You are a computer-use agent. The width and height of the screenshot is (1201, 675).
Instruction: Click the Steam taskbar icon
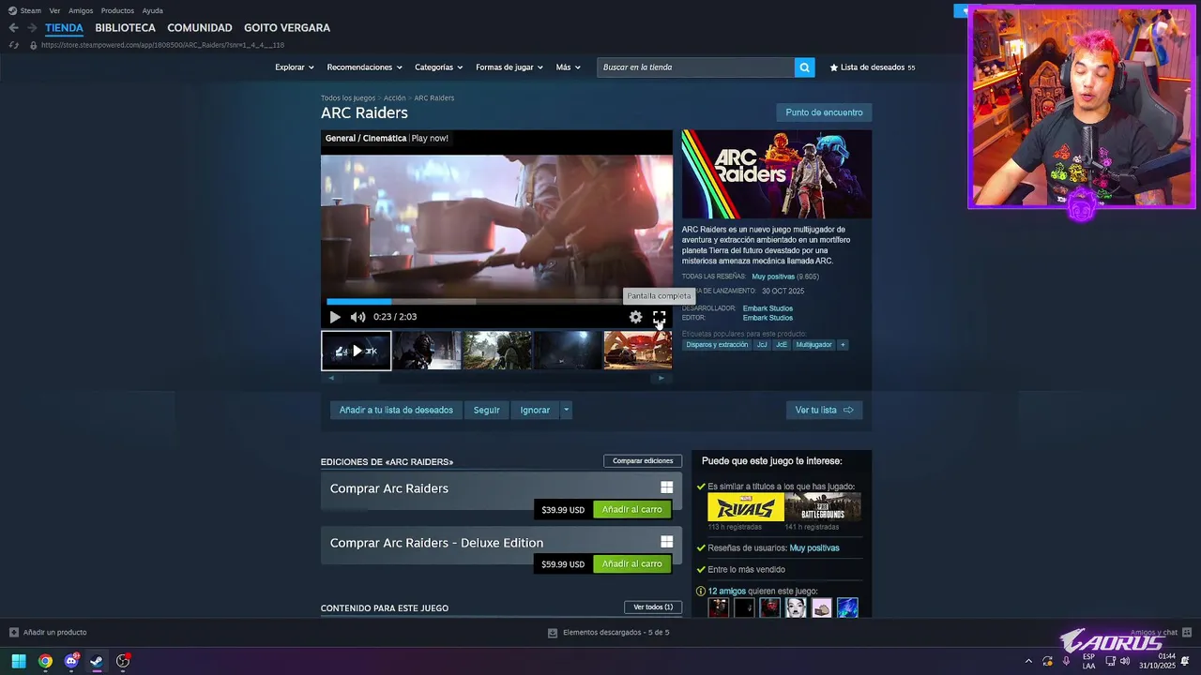[97, 661]
